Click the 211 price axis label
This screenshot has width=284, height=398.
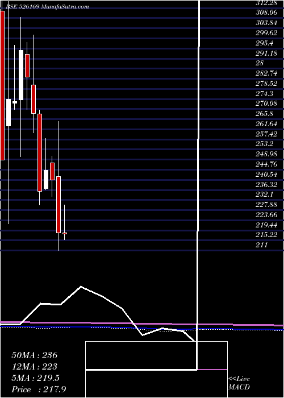click(262, 245)
